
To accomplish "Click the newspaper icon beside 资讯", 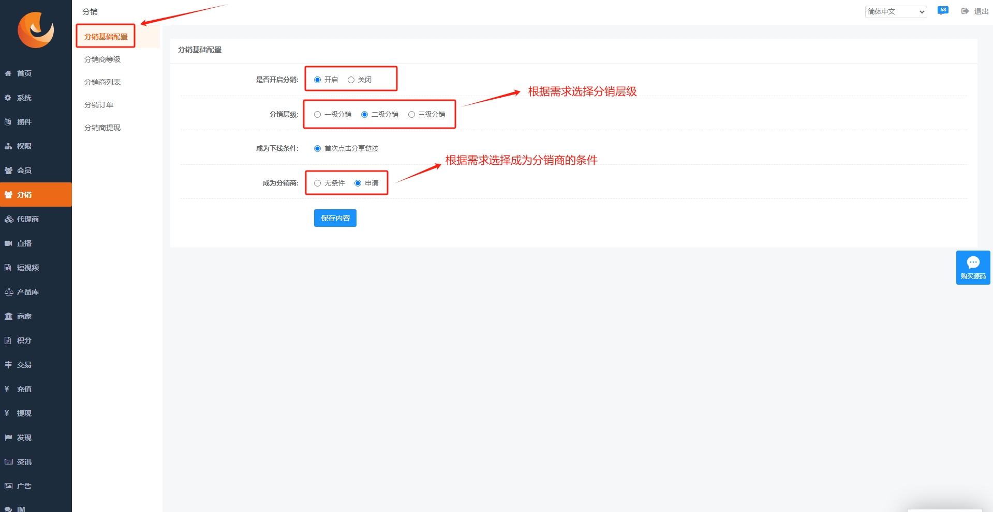I will (x=9, y=462).
